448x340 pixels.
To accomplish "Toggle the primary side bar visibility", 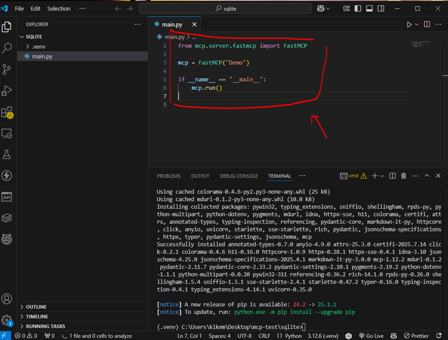I will [358, 9].
